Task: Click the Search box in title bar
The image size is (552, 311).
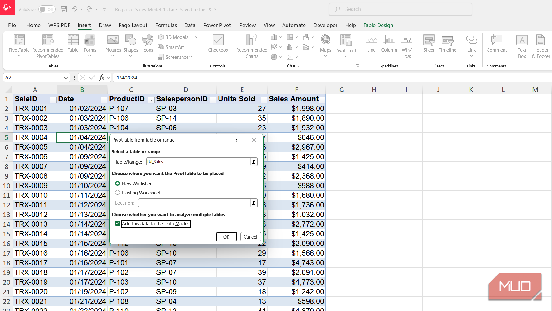Action: (x=400, y=9)
